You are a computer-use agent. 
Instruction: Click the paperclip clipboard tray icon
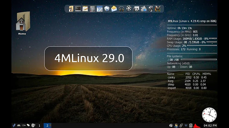point(181,125)
